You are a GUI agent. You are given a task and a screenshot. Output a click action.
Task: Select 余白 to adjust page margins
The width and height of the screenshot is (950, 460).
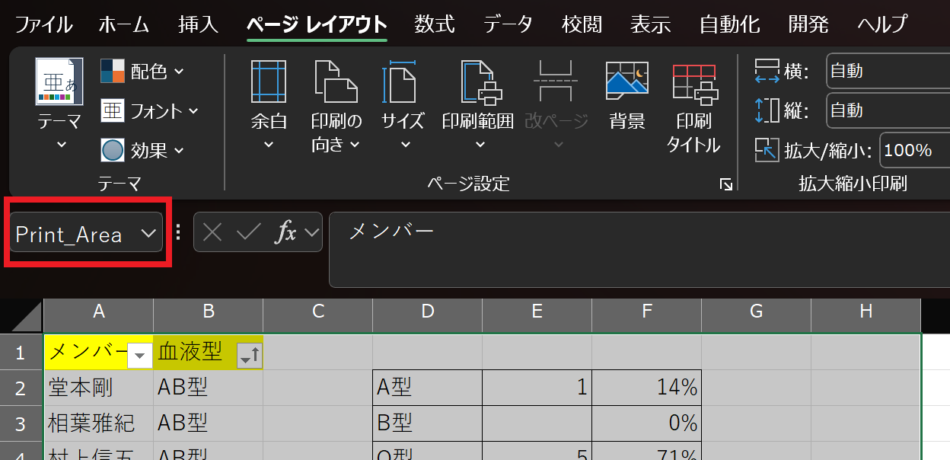click(x=268, y=103)
